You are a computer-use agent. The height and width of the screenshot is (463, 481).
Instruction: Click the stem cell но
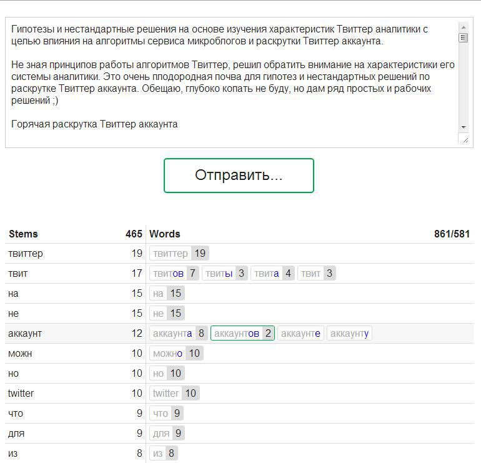pos(13,374)
